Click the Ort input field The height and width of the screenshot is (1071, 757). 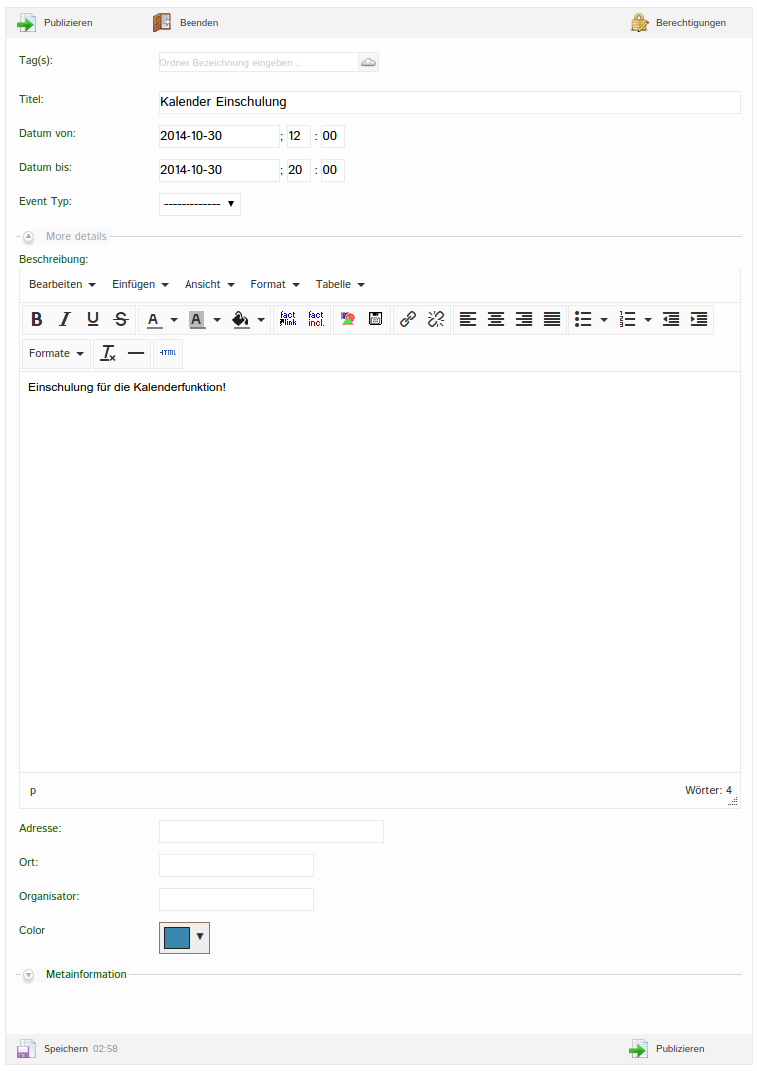click(236, 866)
